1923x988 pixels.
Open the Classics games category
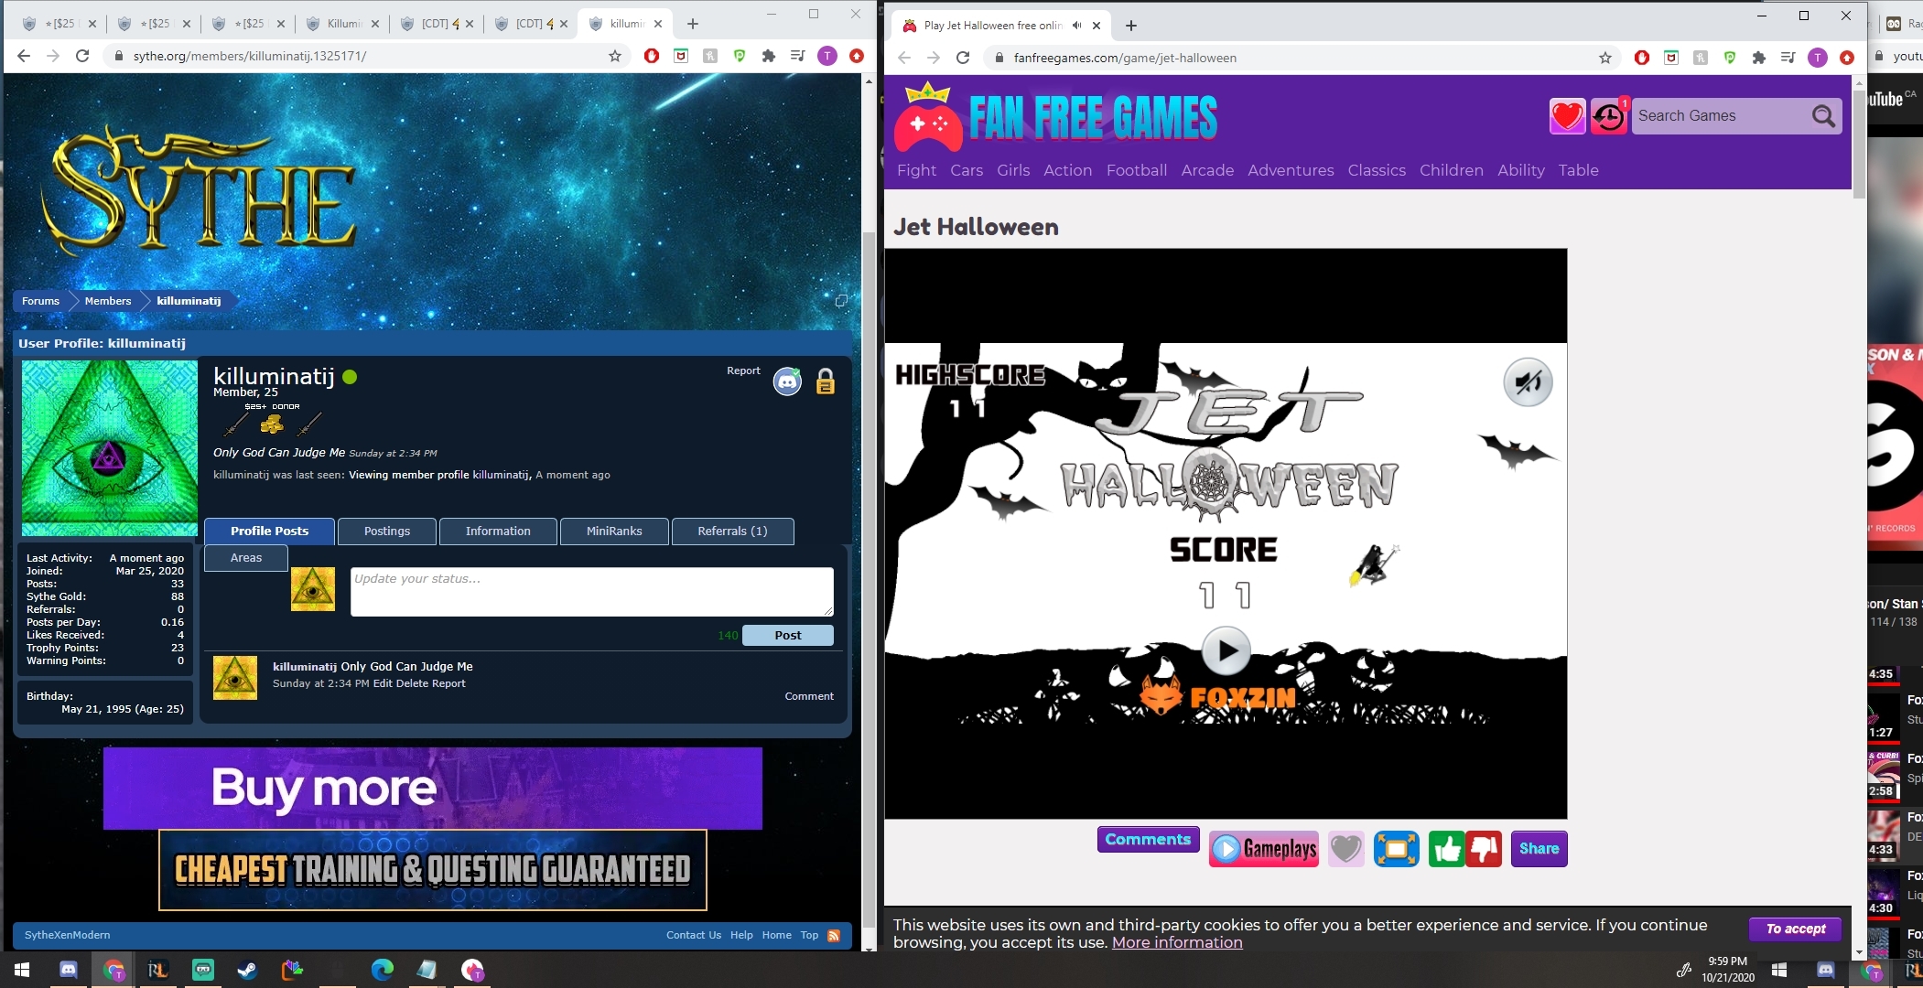pos(1377,170)
